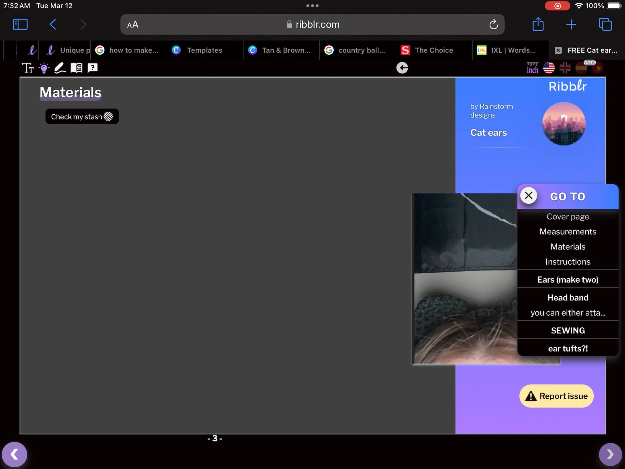
Task: Go forward in Safari
Action: point(83,24)
